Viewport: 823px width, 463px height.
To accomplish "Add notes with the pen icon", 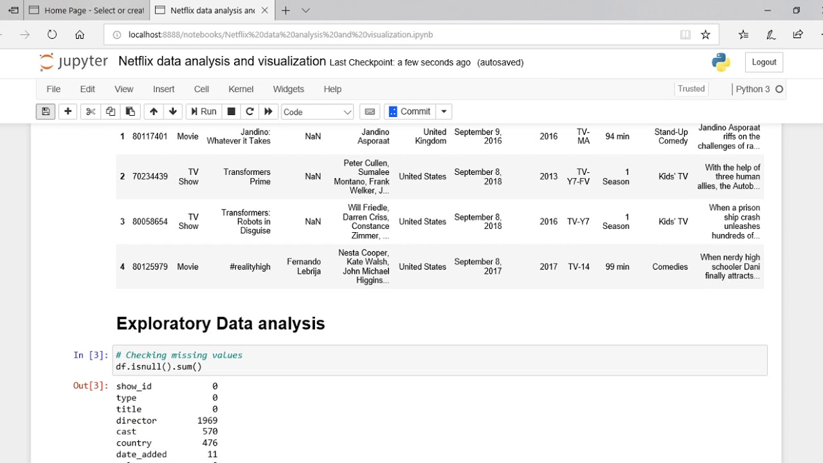I will pos(770,35).
